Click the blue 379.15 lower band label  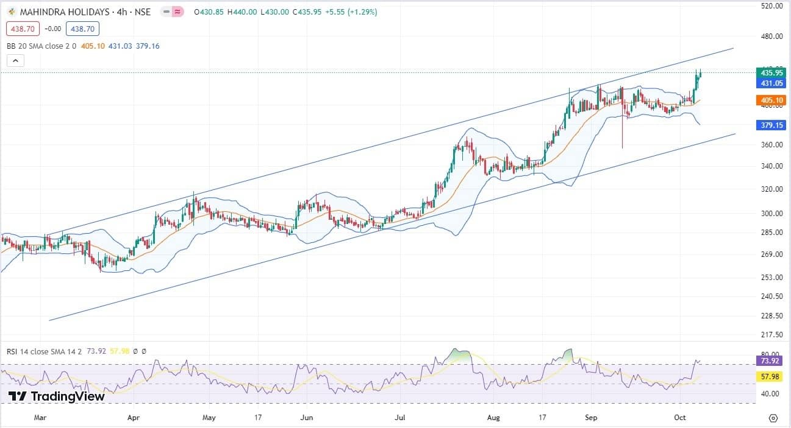click(770, 125)
